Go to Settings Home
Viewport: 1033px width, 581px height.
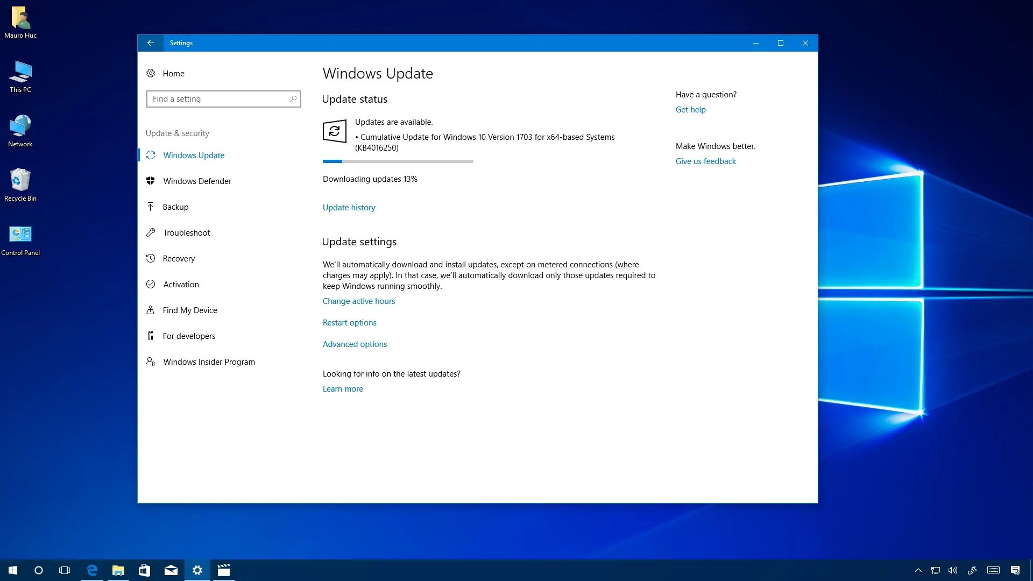coord(173,73)
